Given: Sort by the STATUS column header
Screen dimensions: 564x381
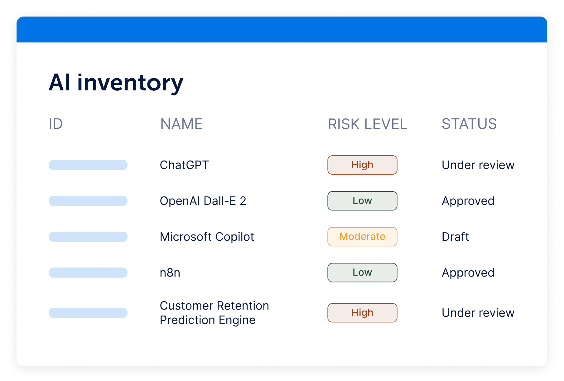Looking at the screenshot, I should [x=470, y=124].
